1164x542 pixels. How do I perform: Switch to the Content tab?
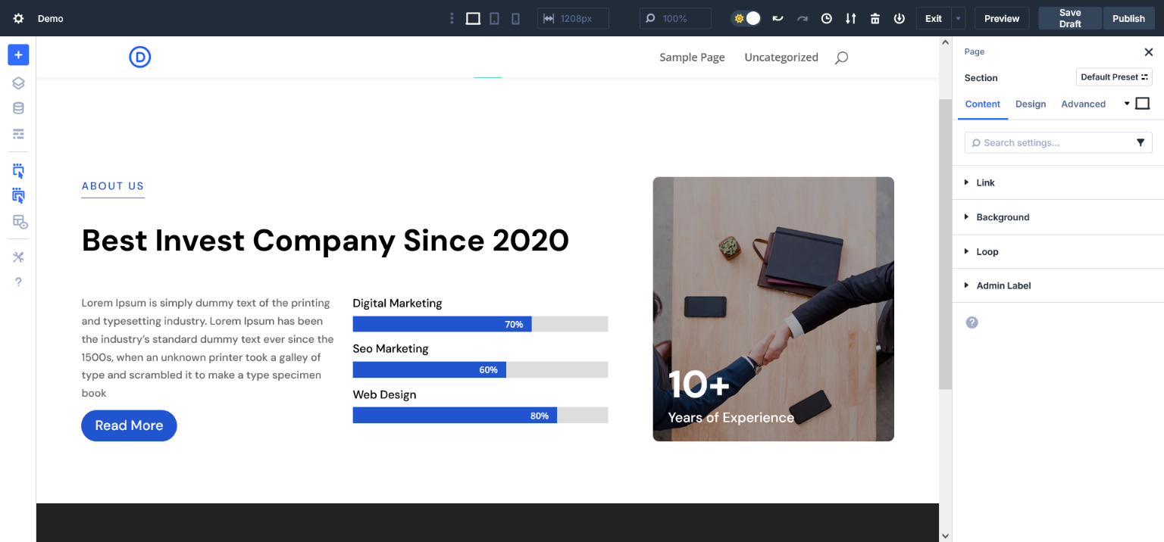click(983, 104)
